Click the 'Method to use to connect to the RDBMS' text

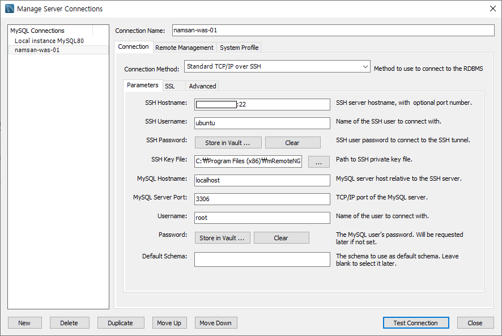pos(428,69)
